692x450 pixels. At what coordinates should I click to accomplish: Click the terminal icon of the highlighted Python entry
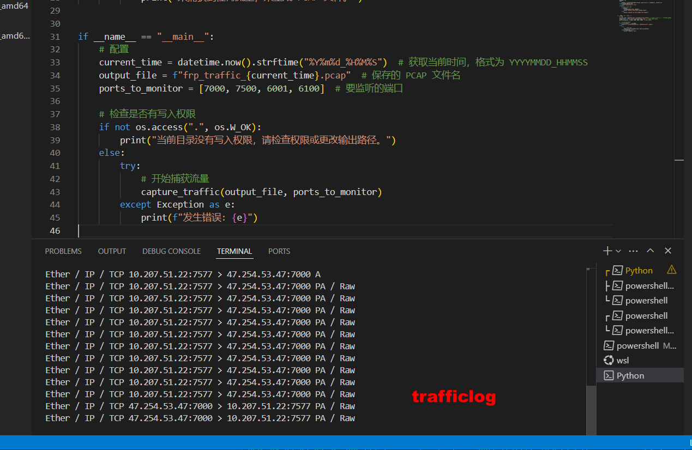point(609,375)
